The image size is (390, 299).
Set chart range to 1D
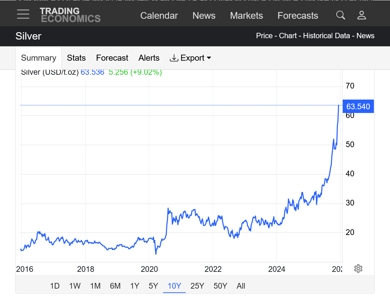pyautogui.click(x=55, y=286)
